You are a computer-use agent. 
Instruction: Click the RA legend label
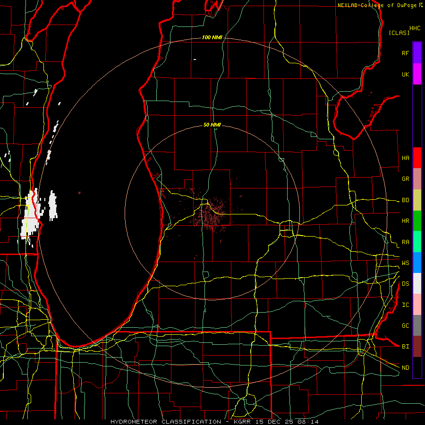405,242
